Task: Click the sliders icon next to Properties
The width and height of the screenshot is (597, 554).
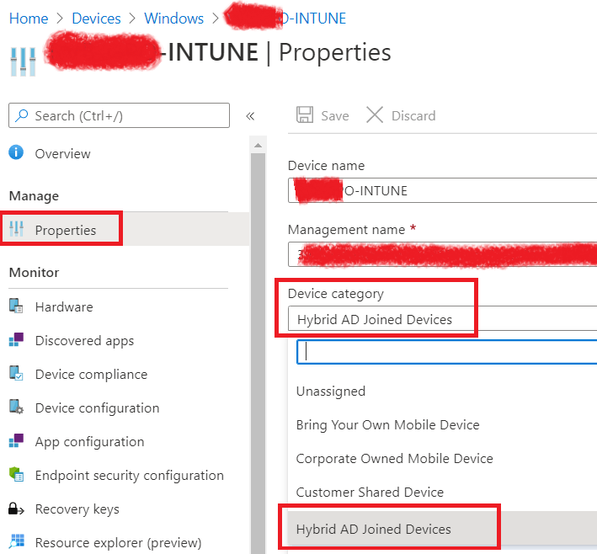Action: (x=16, y=228)
